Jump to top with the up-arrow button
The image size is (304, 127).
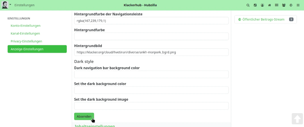pos(297,119)
